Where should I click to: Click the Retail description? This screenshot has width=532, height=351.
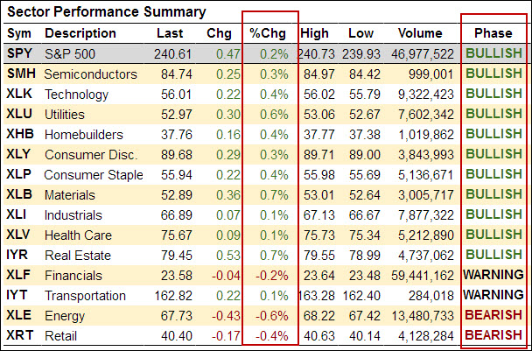pos(61,336)
